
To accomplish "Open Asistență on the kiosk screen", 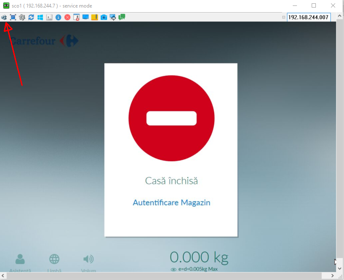I will pyautogui.click(x=20, y=263).
